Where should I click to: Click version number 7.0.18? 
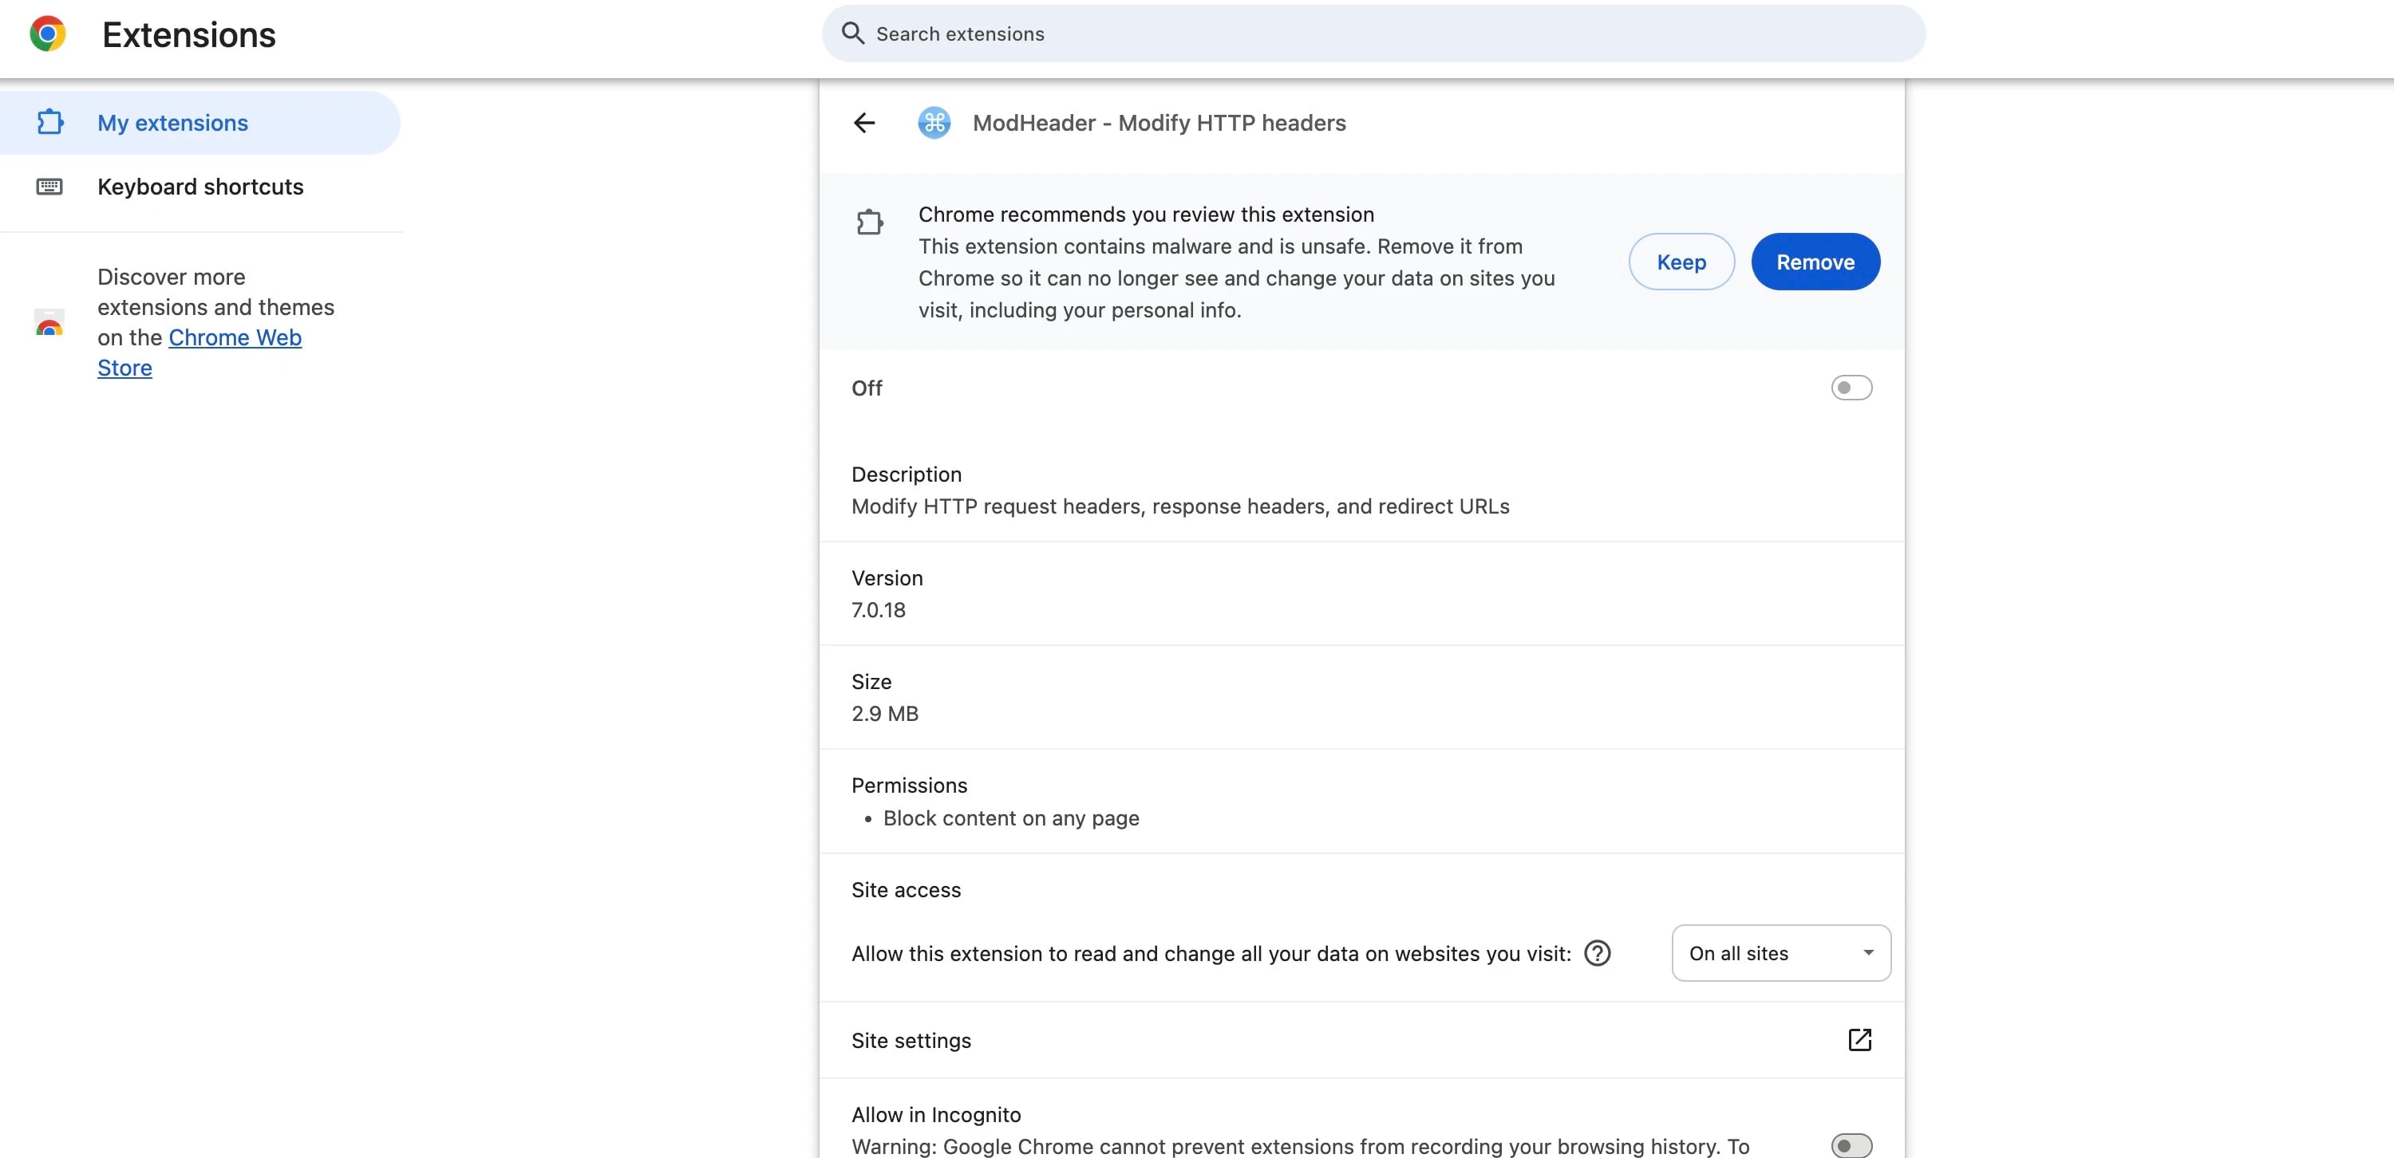877,610
